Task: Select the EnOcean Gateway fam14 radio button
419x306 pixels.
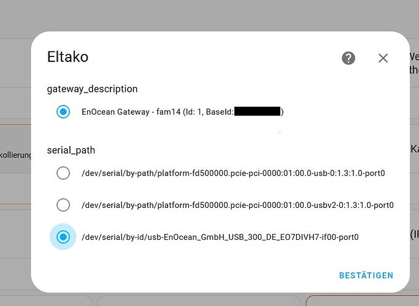Action: click(63, 112)
